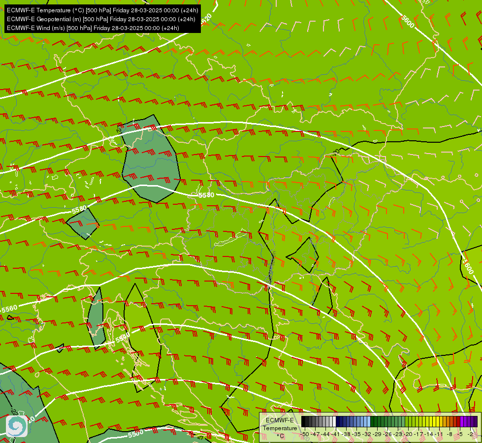Pick the red swatch just before -5
Image resolution: width=482 pixels, height=443 pixels.
point(459,421)
